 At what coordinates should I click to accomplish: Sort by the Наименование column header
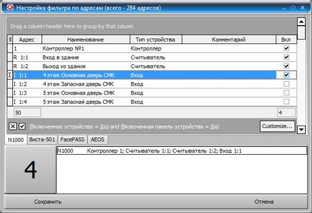click(86, 40)
